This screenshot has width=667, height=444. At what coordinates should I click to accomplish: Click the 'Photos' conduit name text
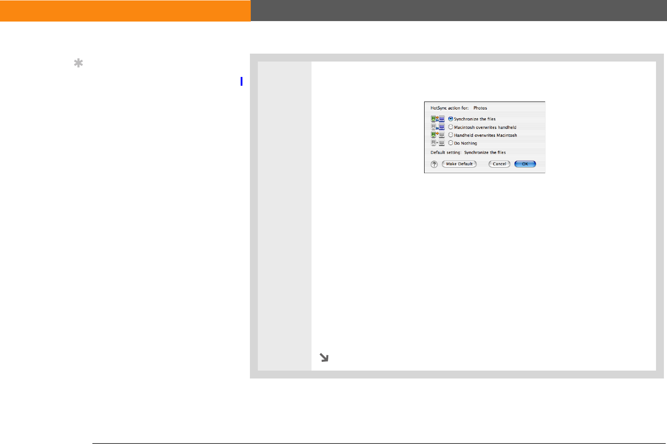point(480,108)
